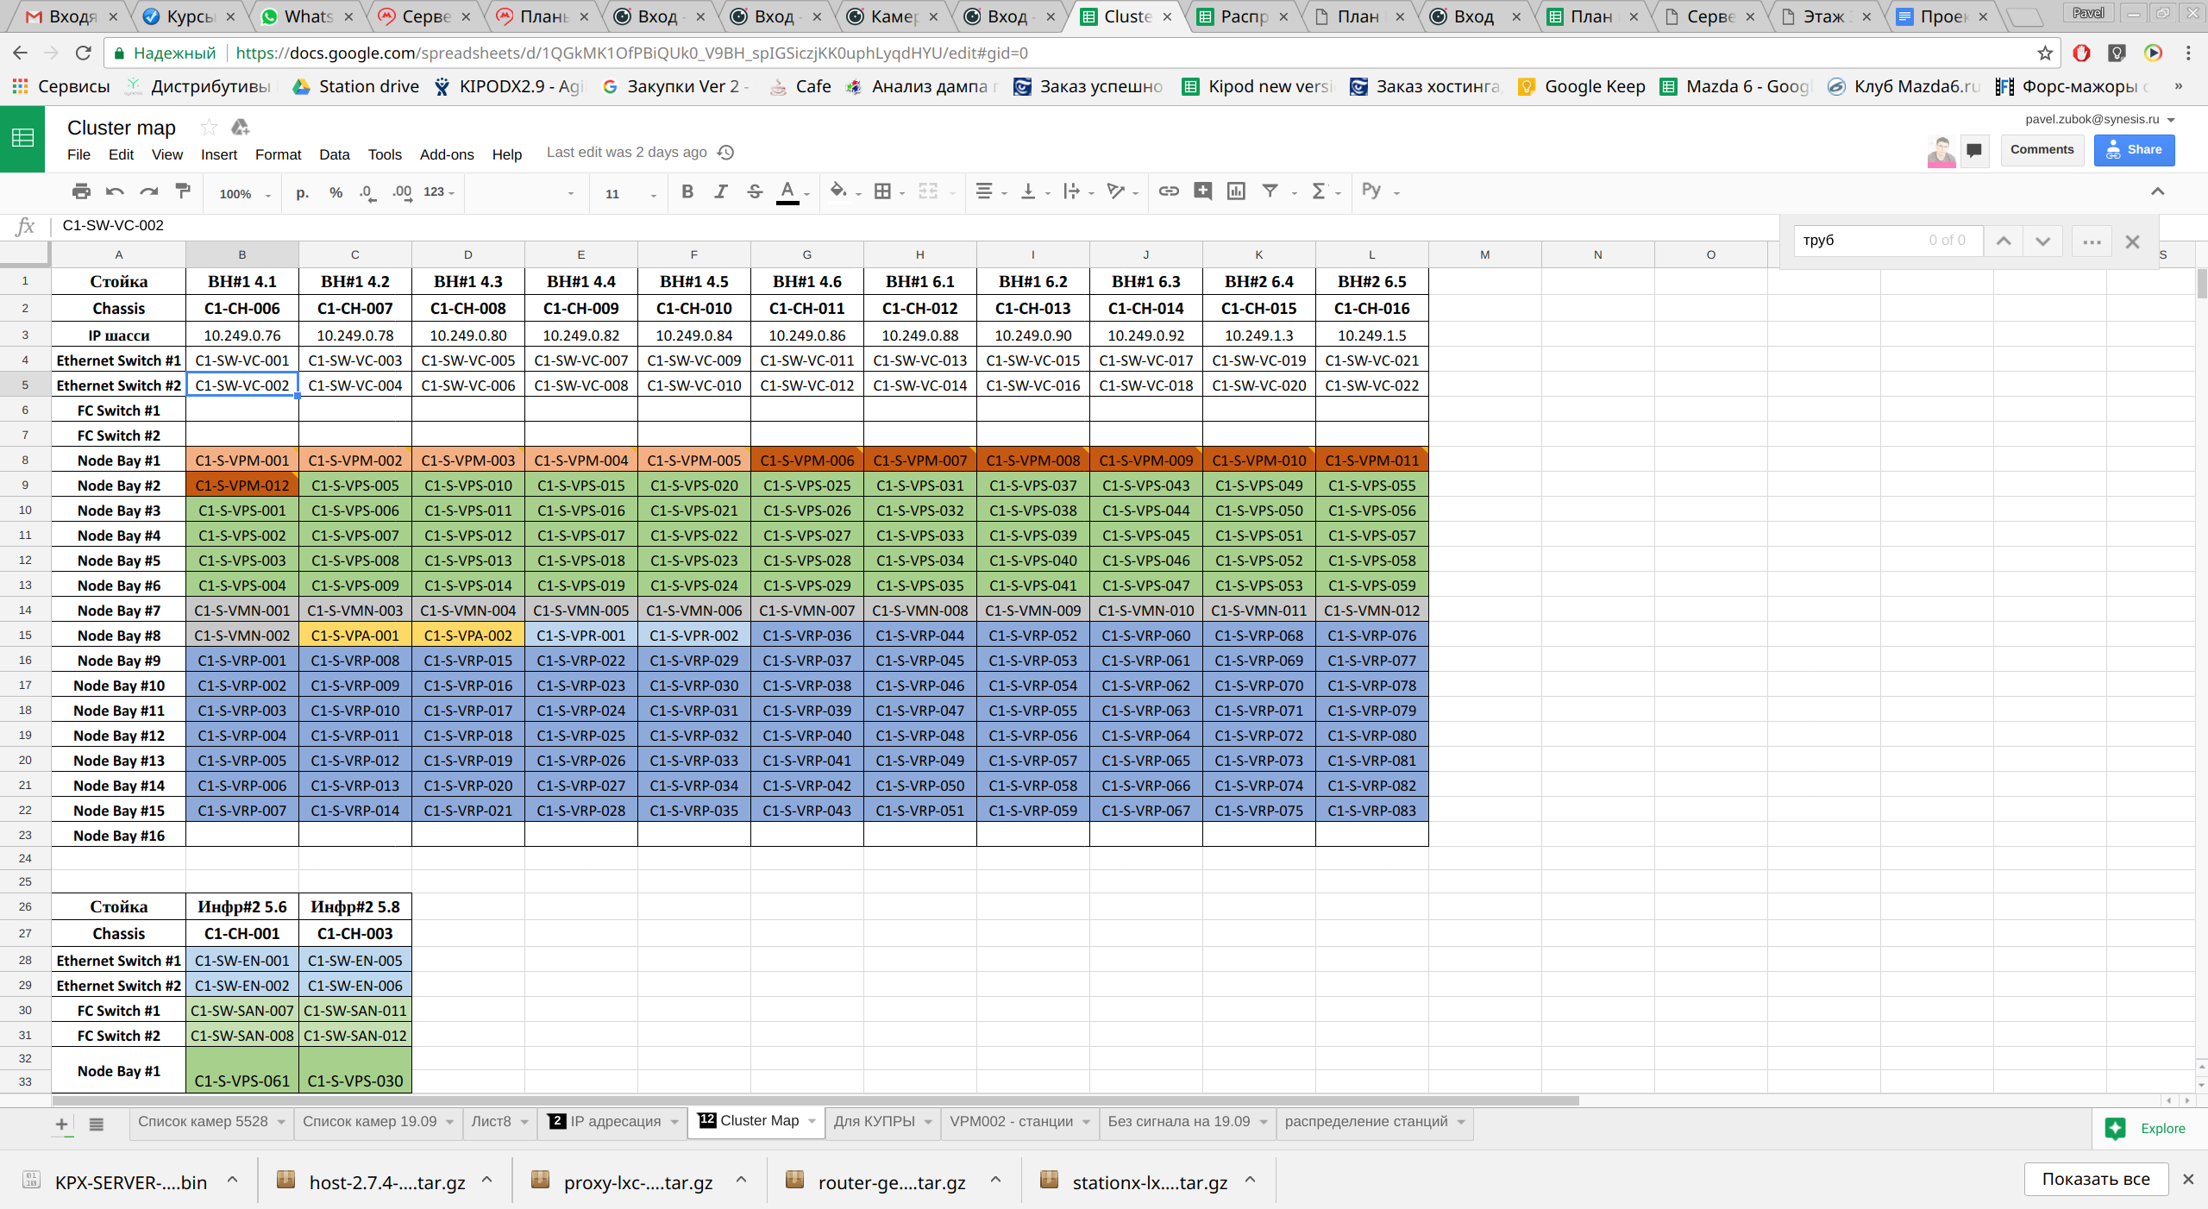Open revision history clock icon
The width and height of the screenshot is (2208, 1209).
pyautogui.click(x=726, y=153)
